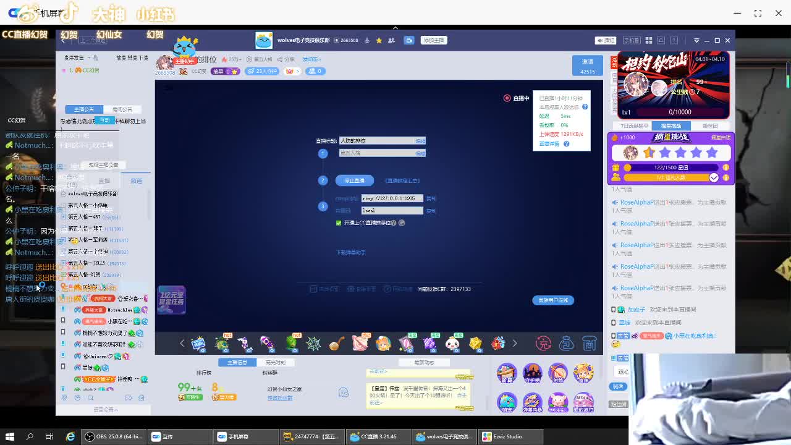This screenshot has height=445, width=791.
Task: Open the 守护榜 guardian ranking icon
Action: pos(532,374)
